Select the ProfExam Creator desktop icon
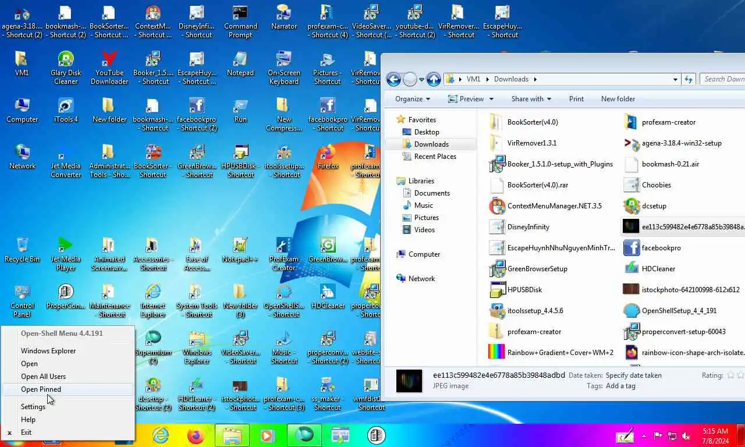The height and width of the screenshot is (447, 745). (284, 254)
